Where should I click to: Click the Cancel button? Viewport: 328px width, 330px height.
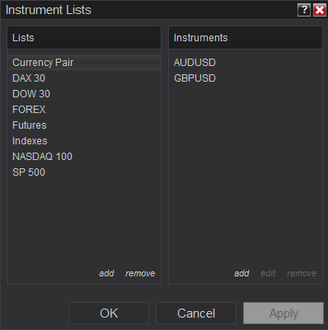tap(196, 313)
